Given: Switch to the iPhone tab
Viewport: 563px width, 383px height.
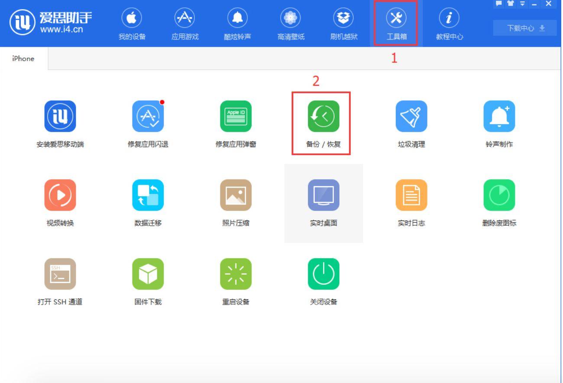Looking at the screenshot, I should (22, 58).
